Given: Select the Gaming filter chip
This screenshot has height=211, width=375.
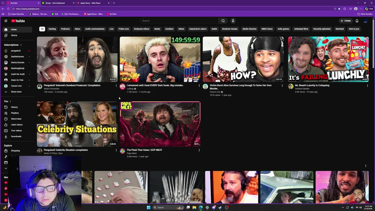Looking at the screenshot, I should pyautogui.click(x=52, y=29).
